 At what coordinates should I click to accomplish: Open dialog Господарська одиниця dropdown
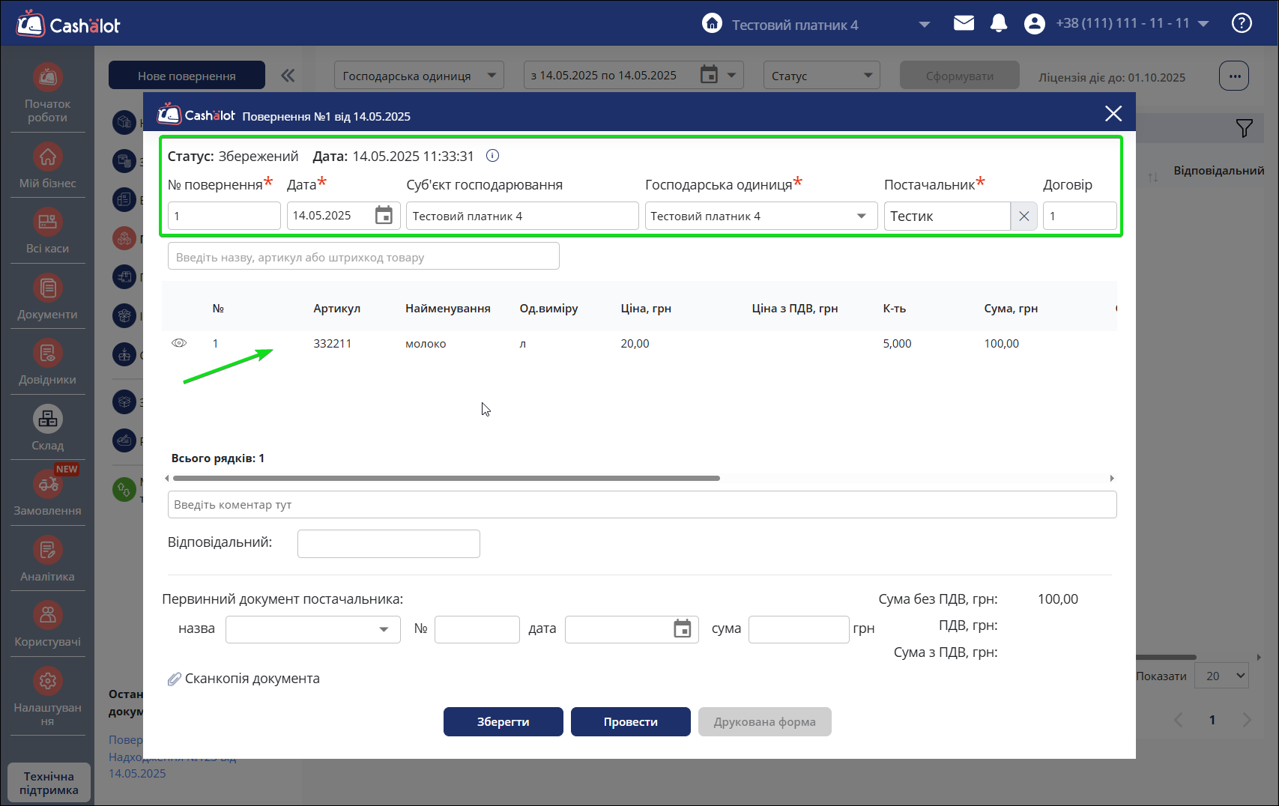[x=761, y=216]
